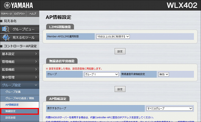This screenshot has width=201, height=122.
Task: Open the ヘルプ tab
Action: point(33,14)
